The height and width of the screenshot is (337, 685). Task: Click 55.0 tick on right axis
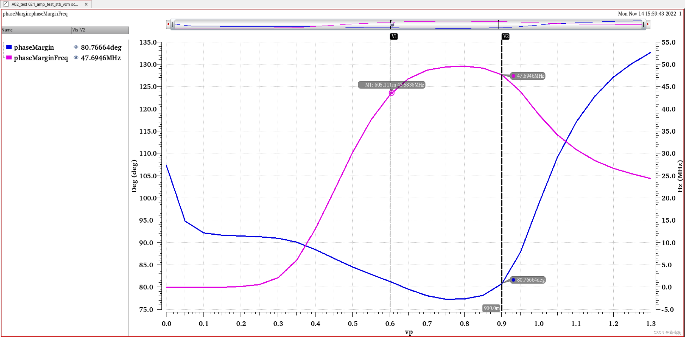[x=669, y=42]
